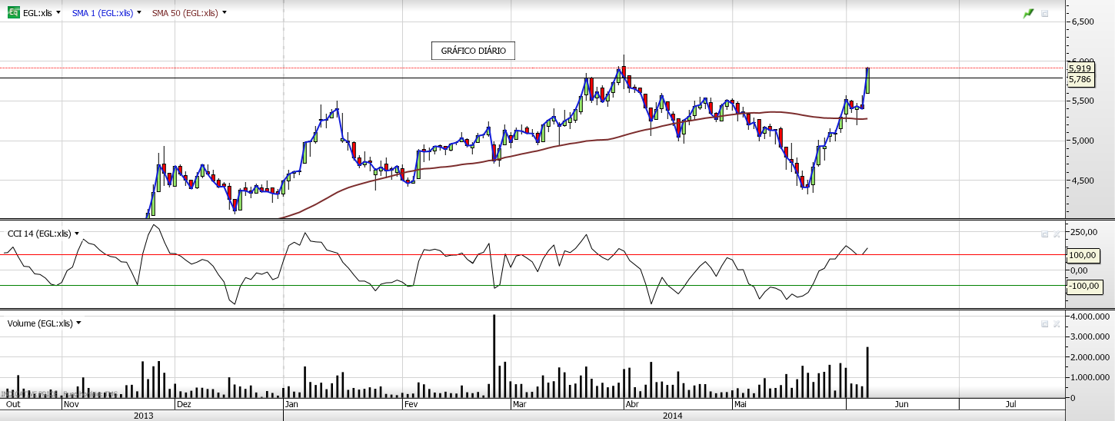Maximize the Volume panel
The width and height of the screenshot is (1115, 421).
click(x=1044, y=323)
